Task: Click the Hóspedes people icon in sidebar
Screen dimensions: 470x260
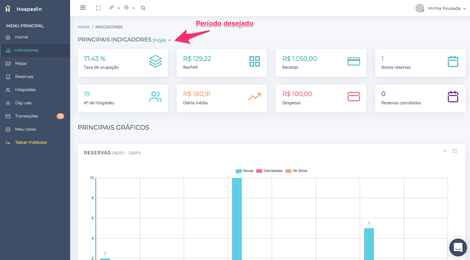Action: [8, 90]
